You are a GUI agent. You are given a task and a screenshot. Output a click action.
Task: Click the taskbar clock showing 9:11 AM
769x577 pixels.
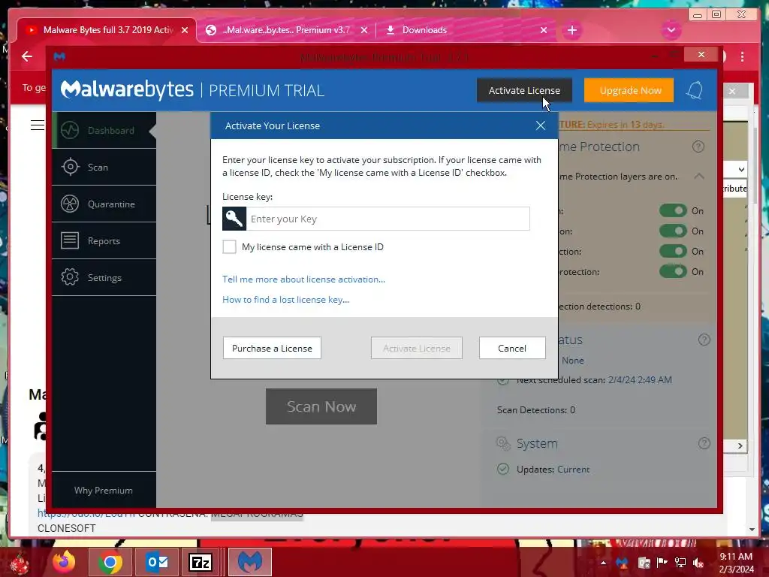click(x=736, y=563)
